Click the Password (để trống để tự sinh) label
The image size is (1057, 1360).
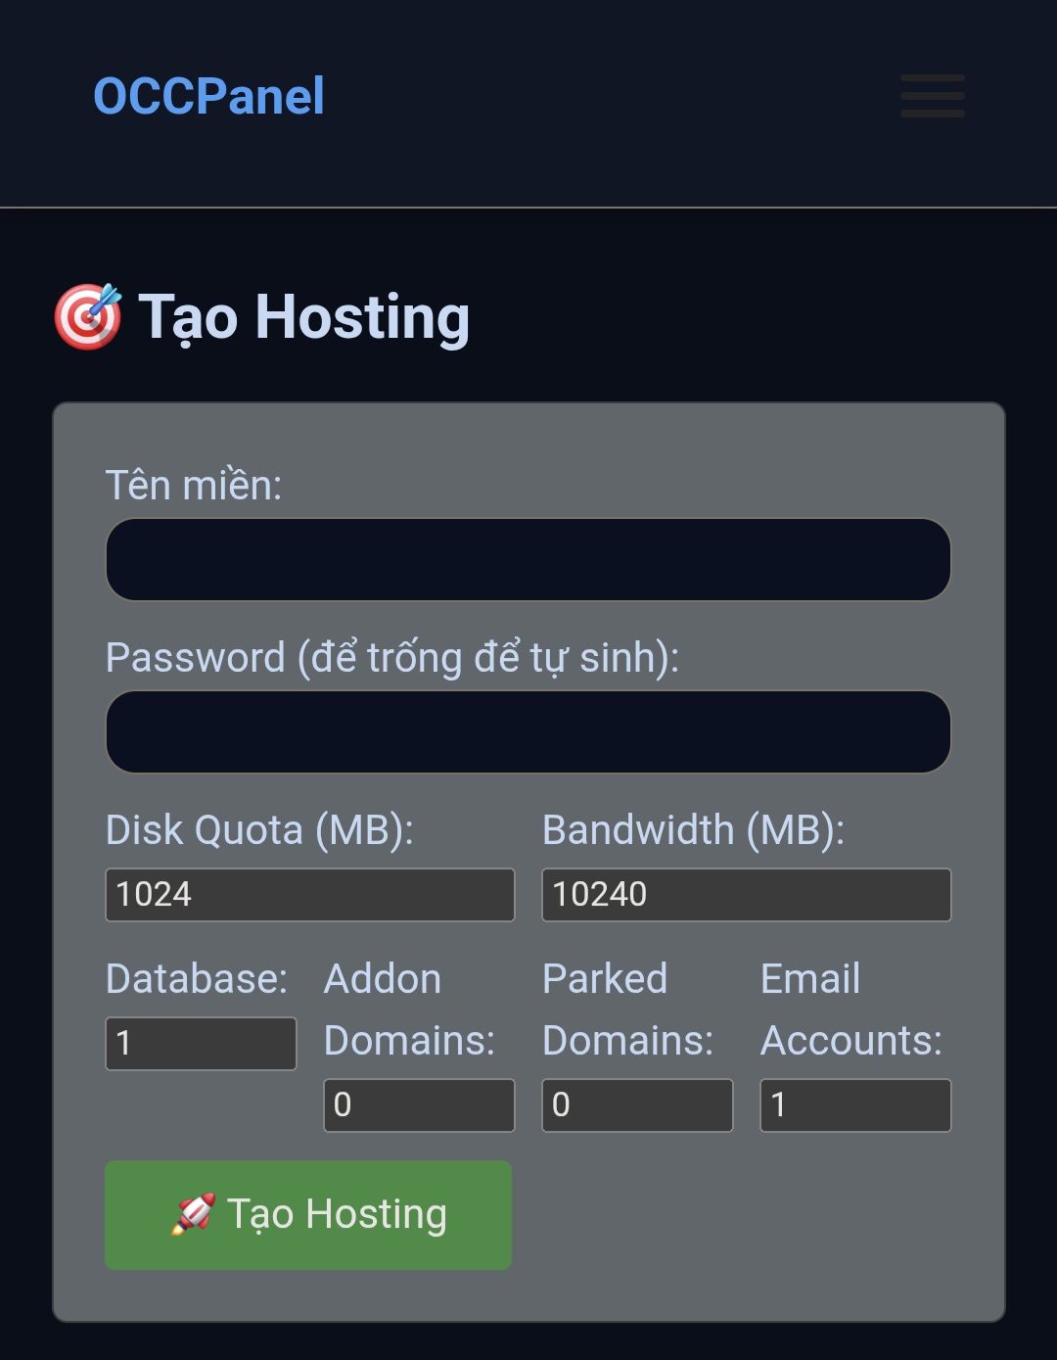click(391, 657)
